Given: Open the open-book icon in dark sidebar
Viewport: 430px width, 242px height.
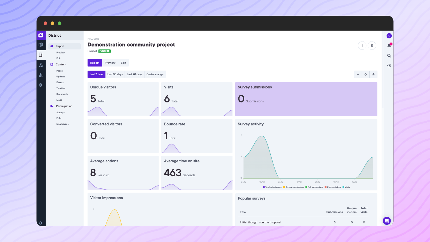Looking at the screenshot, I should tap(41, 45).
